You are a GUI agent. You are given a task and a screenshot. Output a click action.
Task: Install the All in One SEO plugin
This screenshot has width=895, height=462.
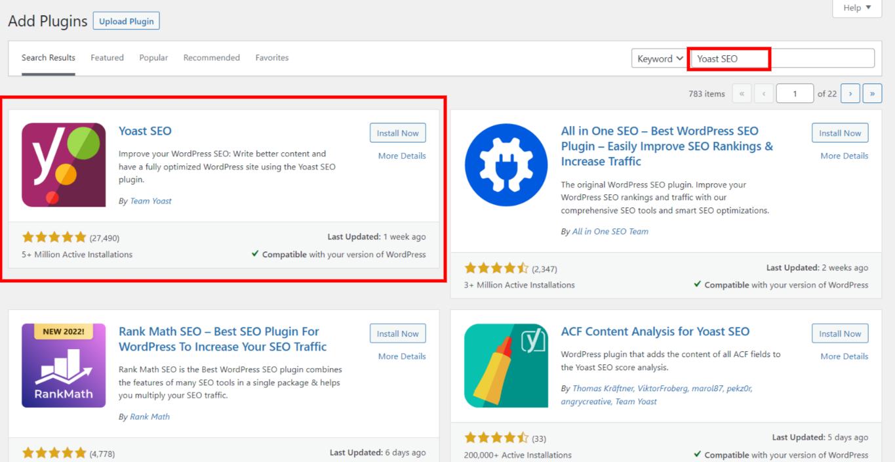840,133
